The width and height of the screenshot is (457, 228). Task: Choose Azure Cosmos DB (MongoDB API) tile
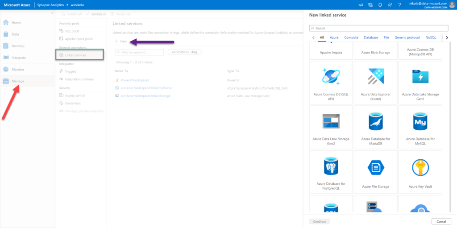420,51
